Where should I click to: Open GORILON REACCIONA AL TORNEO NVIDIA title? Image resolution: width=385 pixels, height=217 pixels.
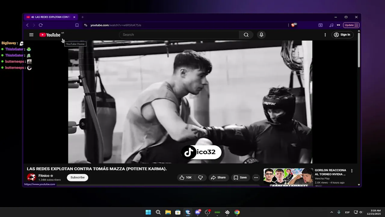(x=331, y=172)
